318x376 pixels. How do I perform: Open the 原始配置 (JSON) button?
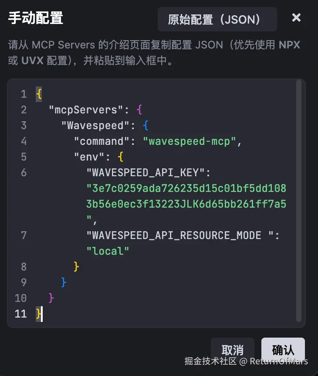217,19
